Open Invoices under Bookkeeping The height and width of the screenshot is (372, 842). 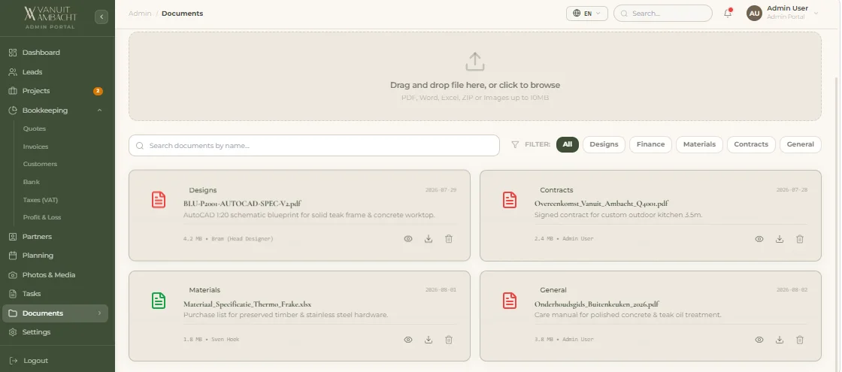[x=35, y=147]
